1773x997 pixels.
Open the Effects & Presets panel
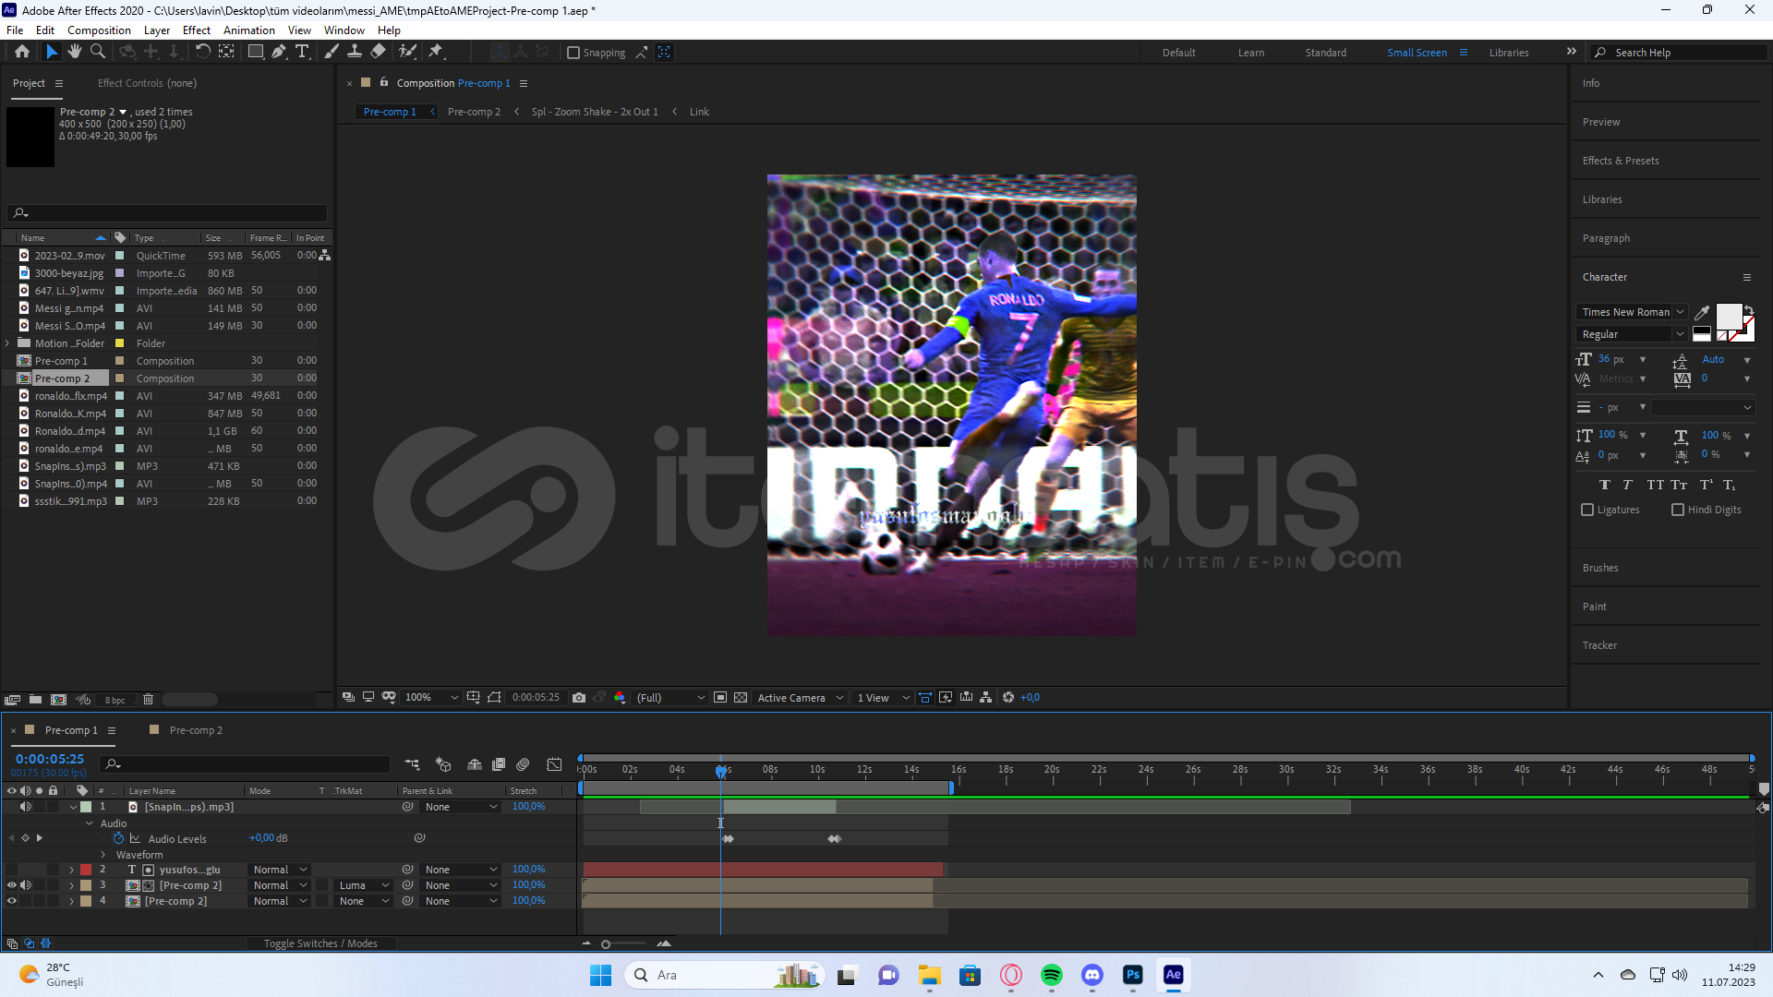tap(1621, 161)
